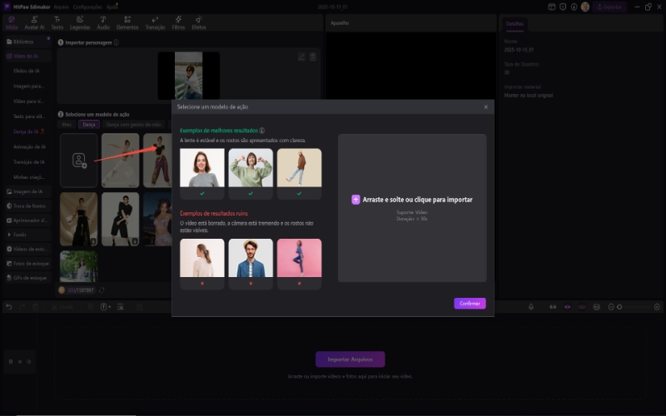Viewport: 666px width, 416px height.
Task: Select the man with hat bad example
Action: pos(251,258)
